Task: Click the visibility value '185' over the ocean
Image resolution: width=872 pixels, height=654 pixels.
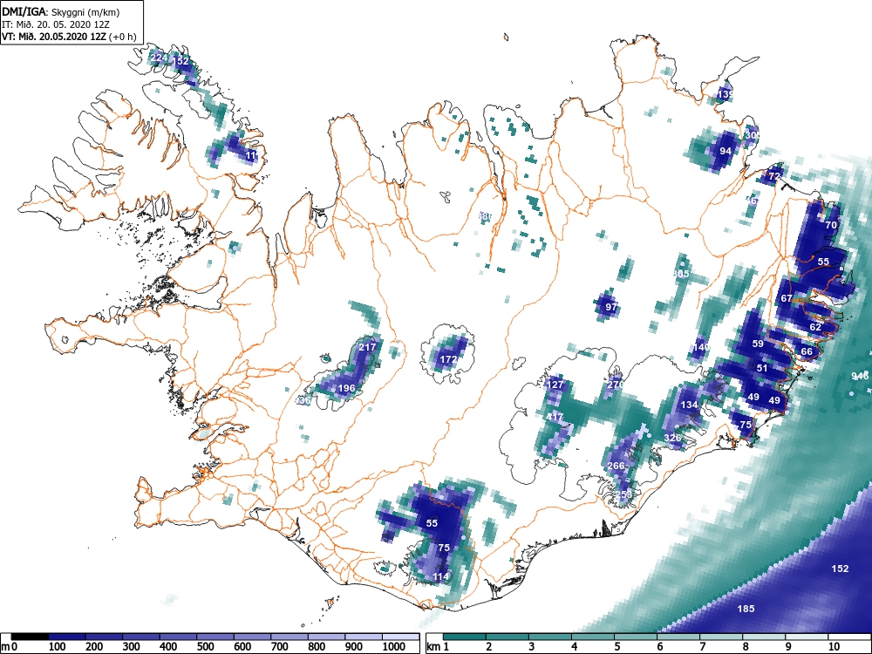Action: 746,609
